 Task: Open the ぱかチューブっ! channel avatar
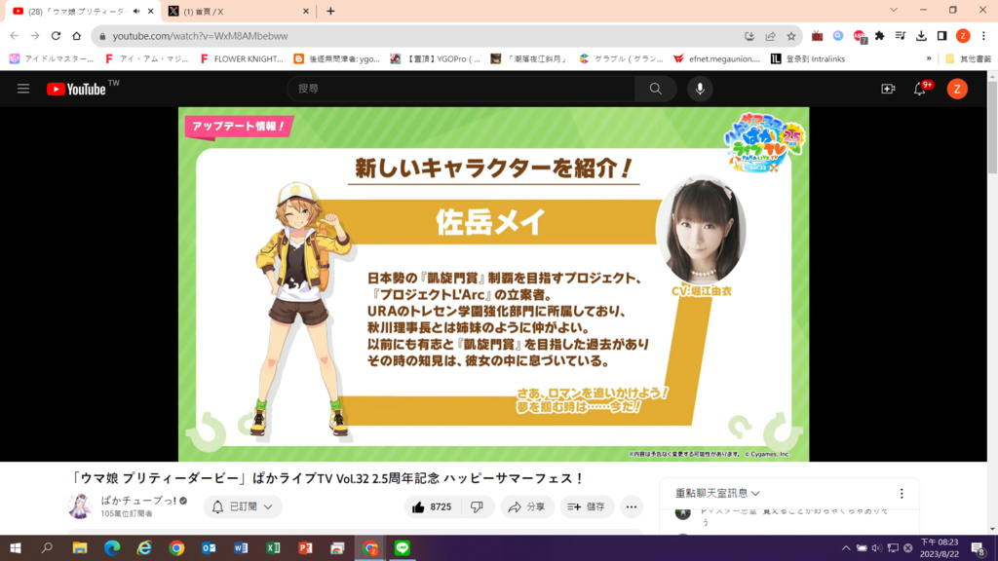80,506
